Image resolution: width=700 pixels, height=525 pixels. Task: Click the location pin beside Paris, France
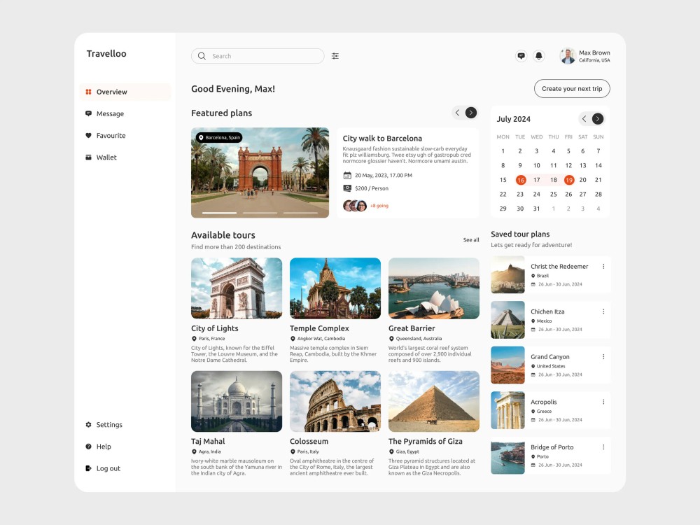coord(194,339)
